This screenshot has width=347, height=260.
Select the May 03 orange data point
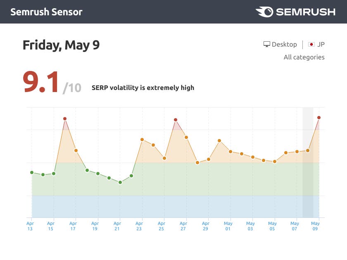pos(253,157)
